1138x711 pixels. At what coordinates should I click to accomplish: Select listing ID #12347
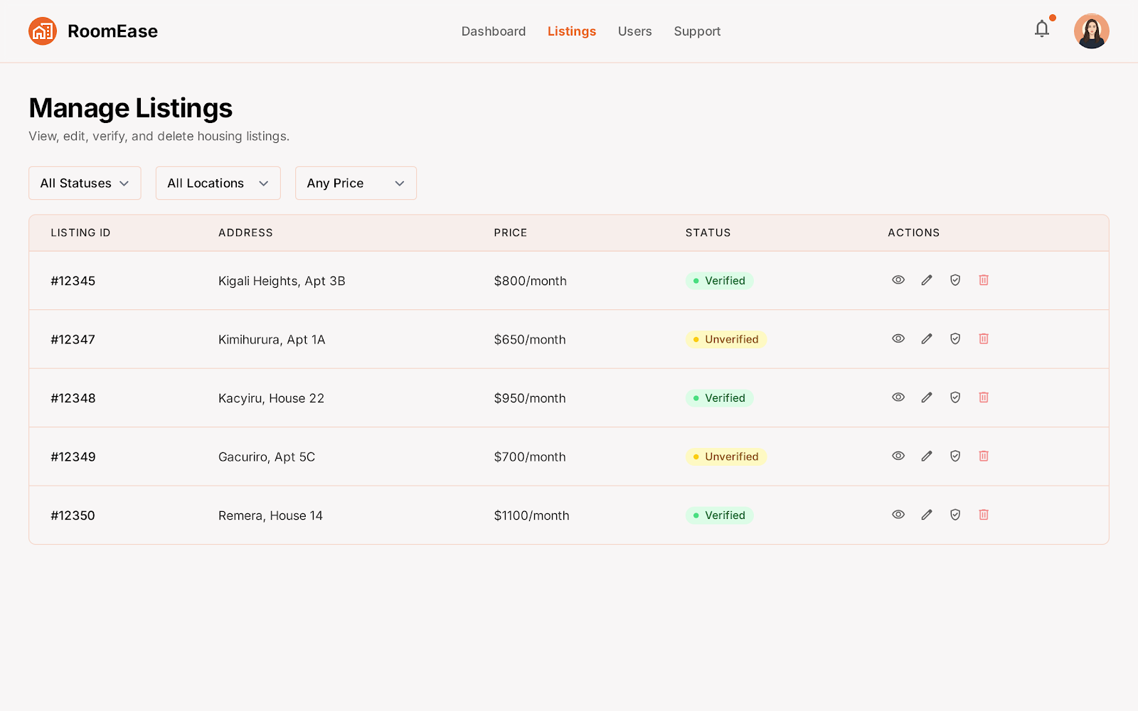[x=73, y=339]
